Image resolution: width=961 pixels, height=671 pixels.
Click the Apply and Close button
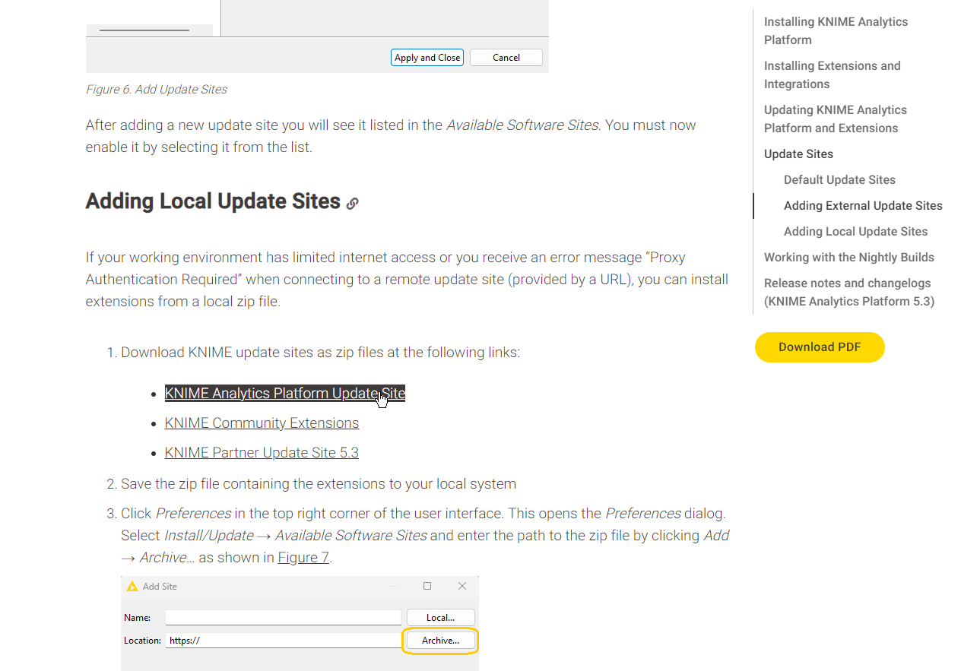click(427, 58)
